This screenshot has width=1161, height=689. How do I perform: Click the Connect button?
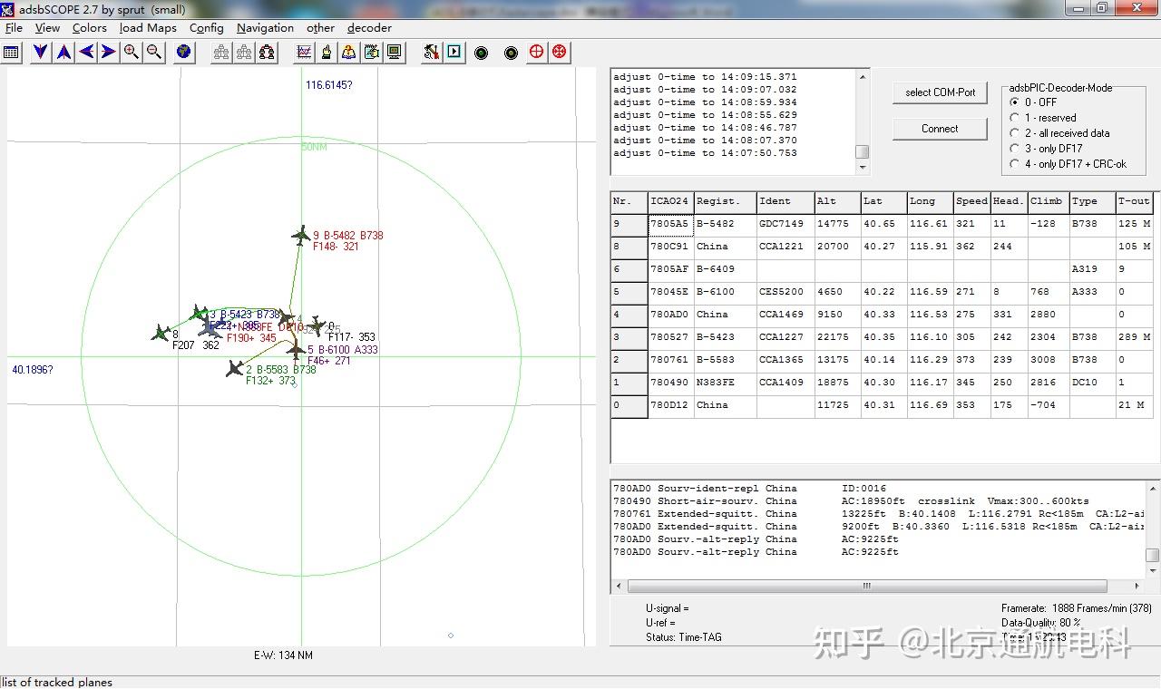point(940,129)
